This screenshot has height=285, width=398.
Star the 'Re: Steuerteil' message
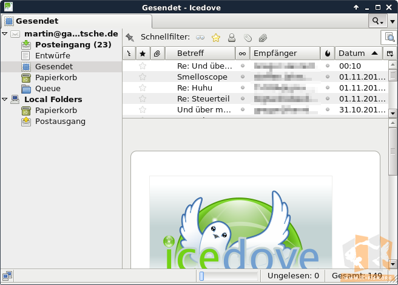143,98
